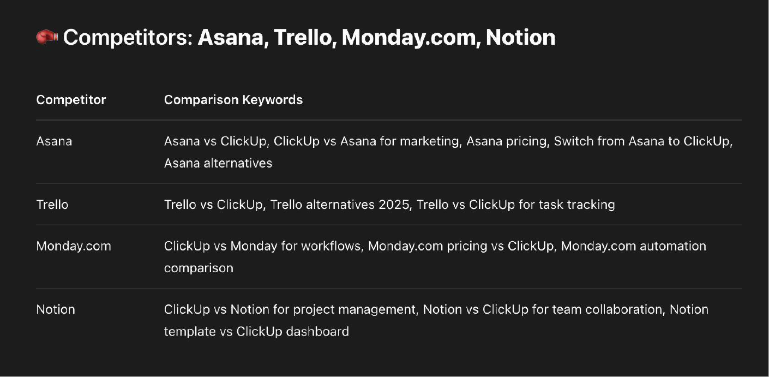Click the Asana alternatives text

[x=218, y=163]
